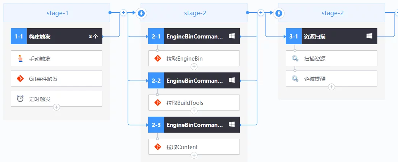Click the Windows icon on job 2-1
This screenshot has width=398, height=162.
pyautogui.click(x=232, y=36)
